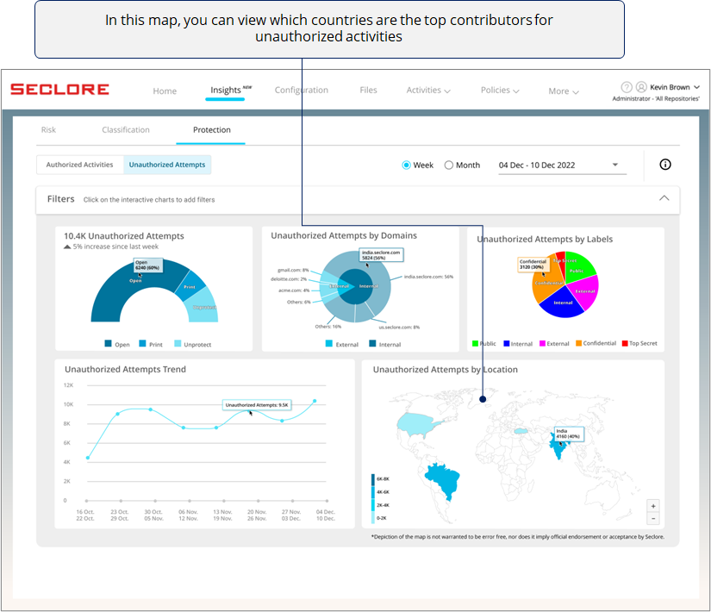Click the Print segment of the gauge chart
Viewport: 711px width, 612px height.
click(x=189, y=286)
